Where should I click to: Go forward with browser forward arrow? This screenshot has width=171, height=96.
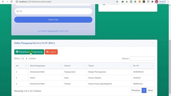tap(7, 2)
